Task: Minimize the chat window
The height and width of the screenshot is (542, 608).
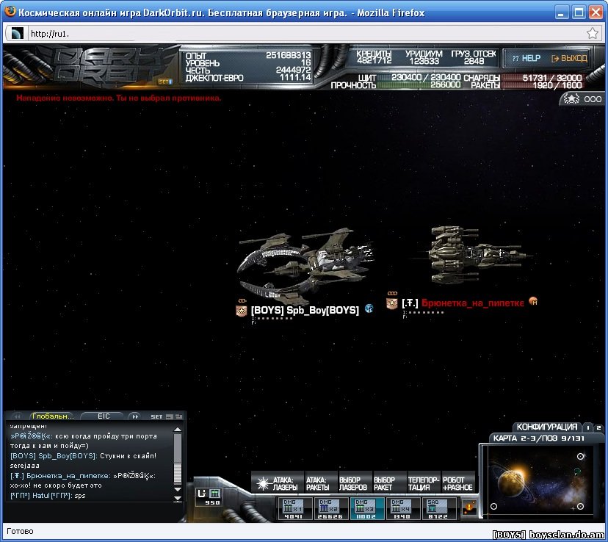Action: coord(169,416)
